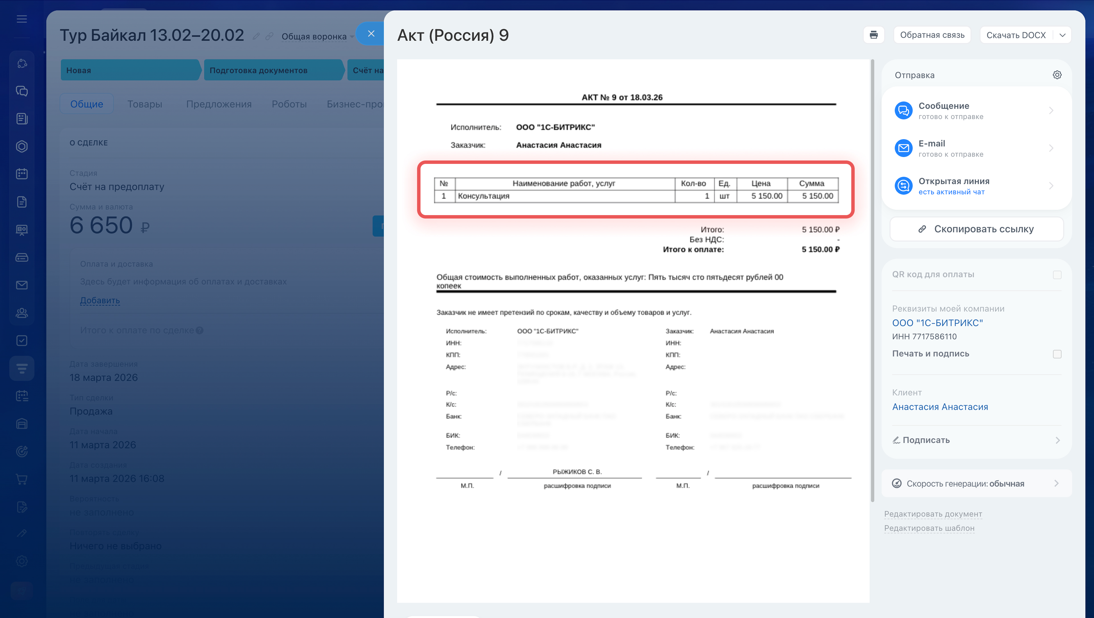1094x618 pixels.
Task: Switch to the Товары tab
Action: pos(144,104)
